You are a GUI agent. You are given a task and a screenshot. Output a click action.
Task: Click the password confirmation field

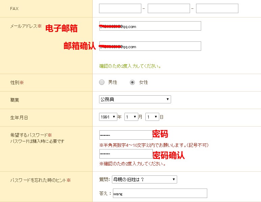(126, 154)
